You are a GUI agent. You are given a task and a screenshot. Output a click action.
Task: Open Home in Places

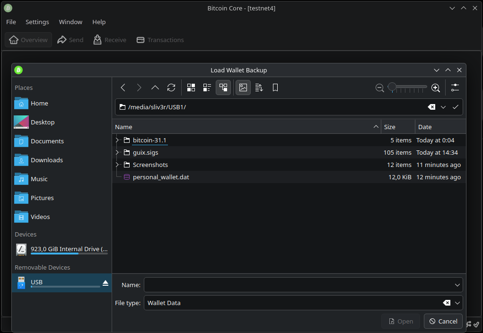click(x=61, y=104)
